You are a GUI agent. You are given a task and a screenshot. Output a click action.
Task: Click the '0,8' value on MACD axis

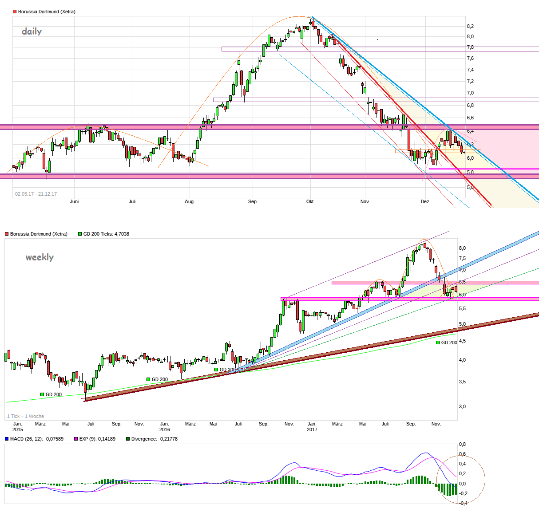coord(462,444)
